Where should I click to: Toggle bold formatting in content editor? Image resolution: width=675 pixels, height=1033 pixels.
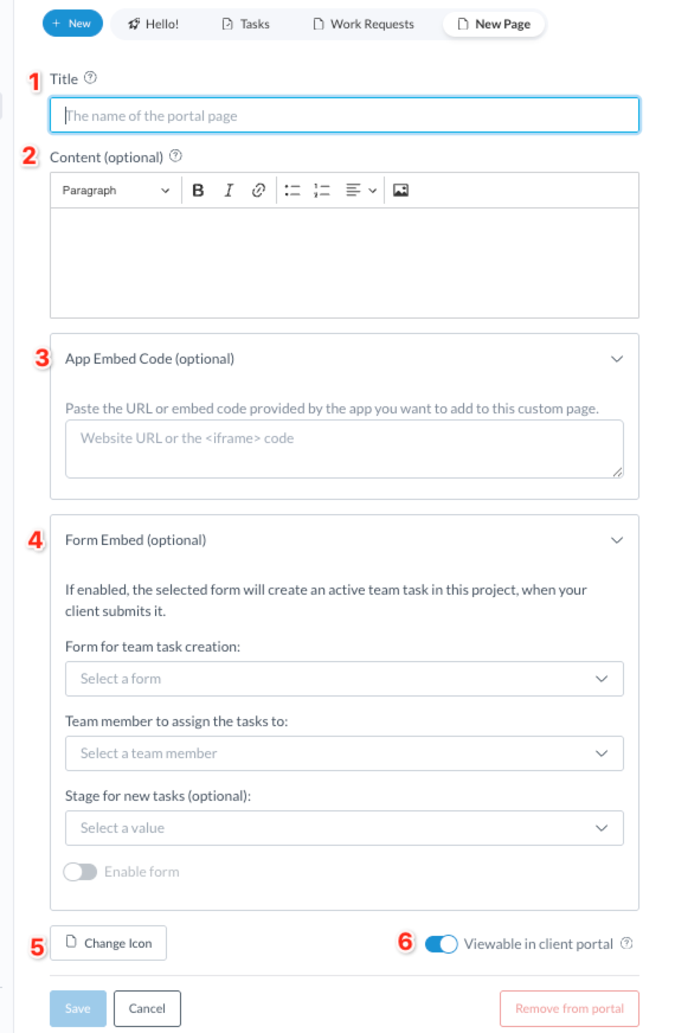pyautogui.click(x=198, y=190)
